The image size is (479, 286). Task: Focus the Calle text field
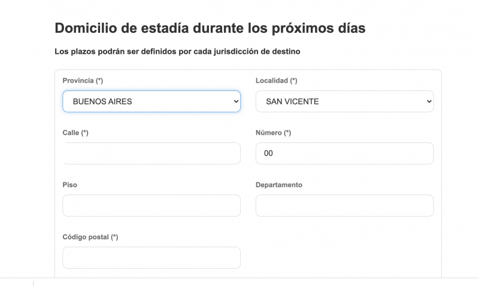[151, 153]
